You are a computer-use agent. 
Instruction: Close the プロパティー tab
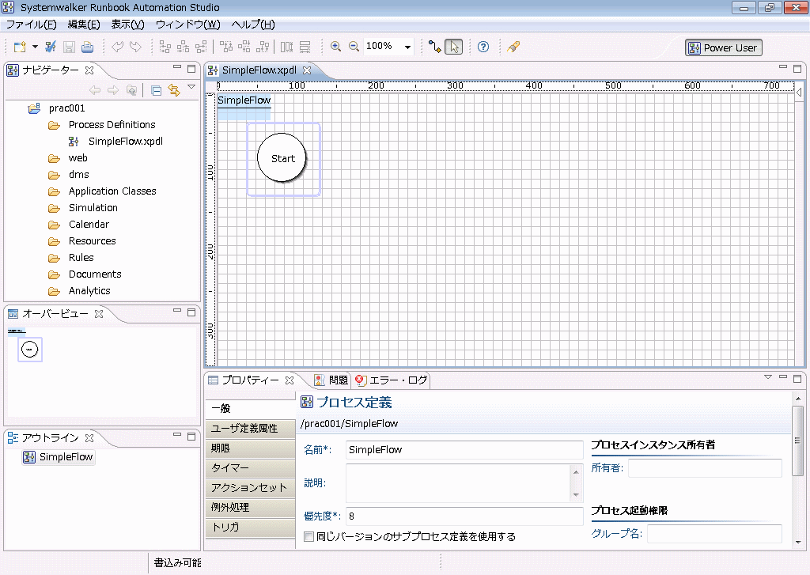(290, 380)
